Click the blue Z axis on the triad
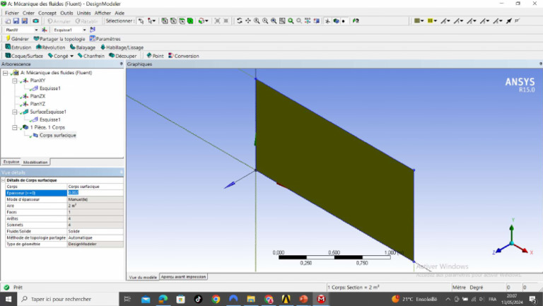Screen dimensions: 543x306 (501, 249)
